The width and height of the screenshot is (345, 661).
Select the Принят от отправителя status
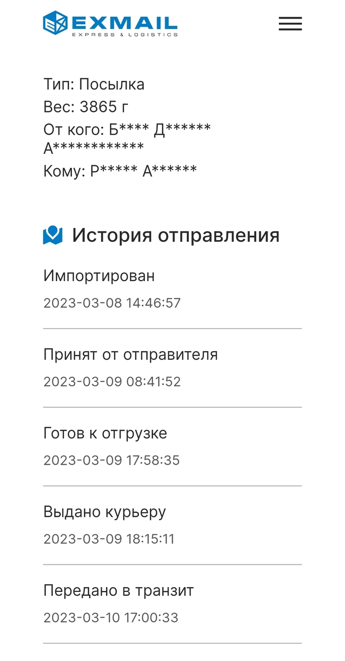click(131, 354)
